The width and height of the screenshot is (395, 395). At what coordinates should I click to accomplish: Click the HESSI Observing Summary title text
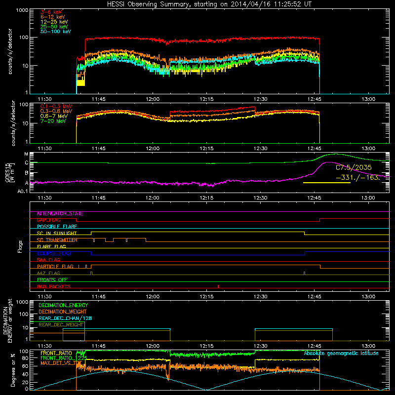(x=209, y=4)
